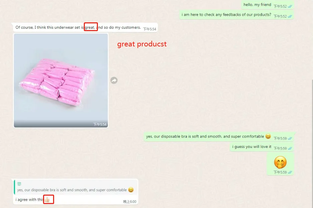
Task: Click the timestamp on the product photo
Action: (x=100, y=125)
